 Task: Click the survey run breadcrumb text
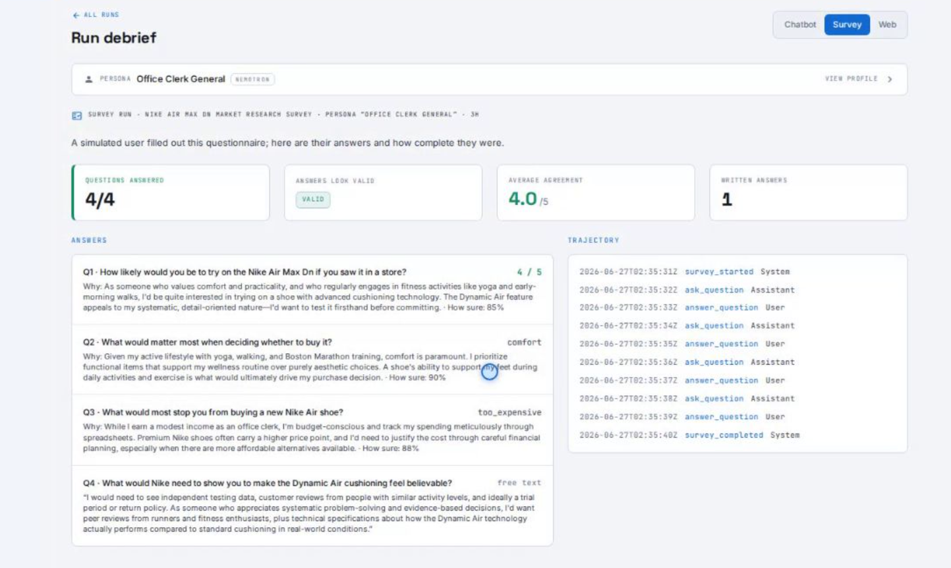click(283, 115)
